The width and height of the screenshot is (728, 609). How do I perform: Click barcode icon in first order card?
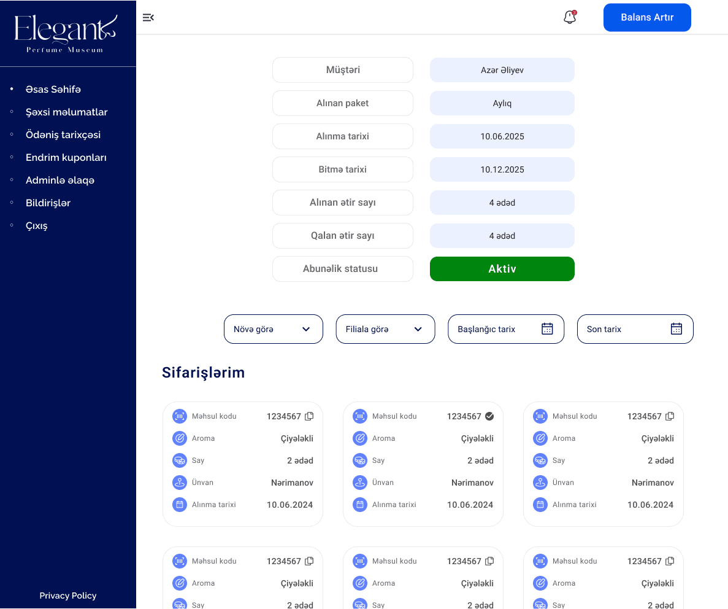click(x=179, y=416)
